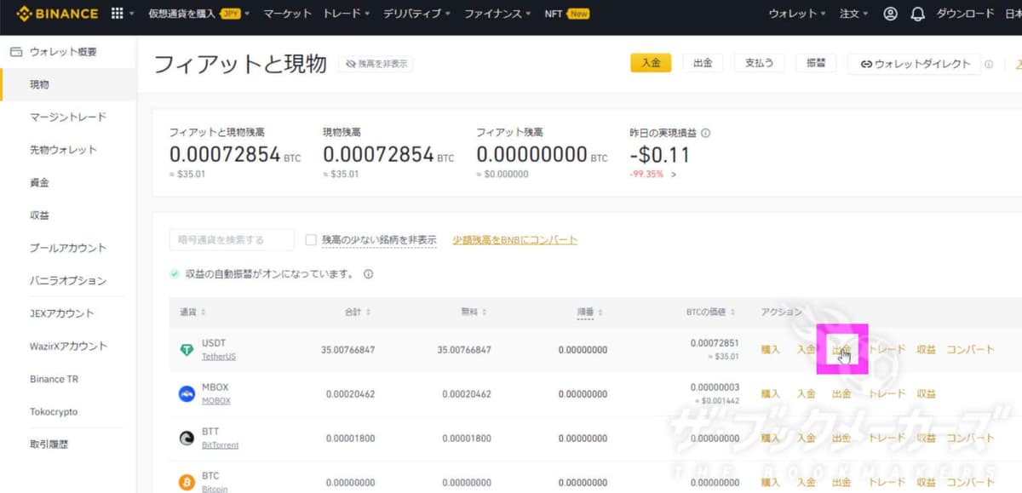Screen dimensions: 1022x493
Task: Select 現物 in the sidebar
Action: point(68,84)
